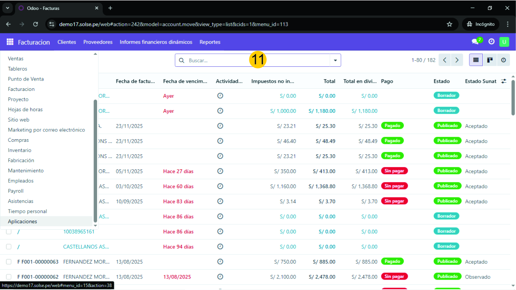Check the CASTELLANOS draft row checkbox

(9, 246)
